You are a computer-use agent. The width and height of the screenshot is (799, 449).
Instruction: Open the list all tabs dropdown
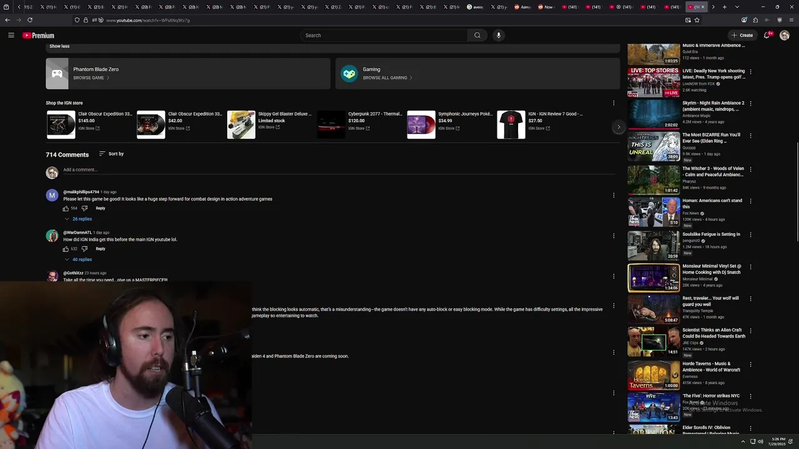point(737,7)
